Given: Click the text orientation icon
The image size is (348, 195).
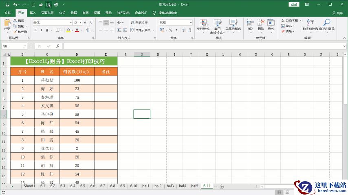Looking at the screenshot, I should 119,23.
